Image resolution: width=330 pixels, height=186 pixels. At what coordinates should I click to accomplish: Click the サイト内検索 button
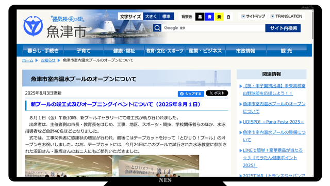(x=283, y=28)
